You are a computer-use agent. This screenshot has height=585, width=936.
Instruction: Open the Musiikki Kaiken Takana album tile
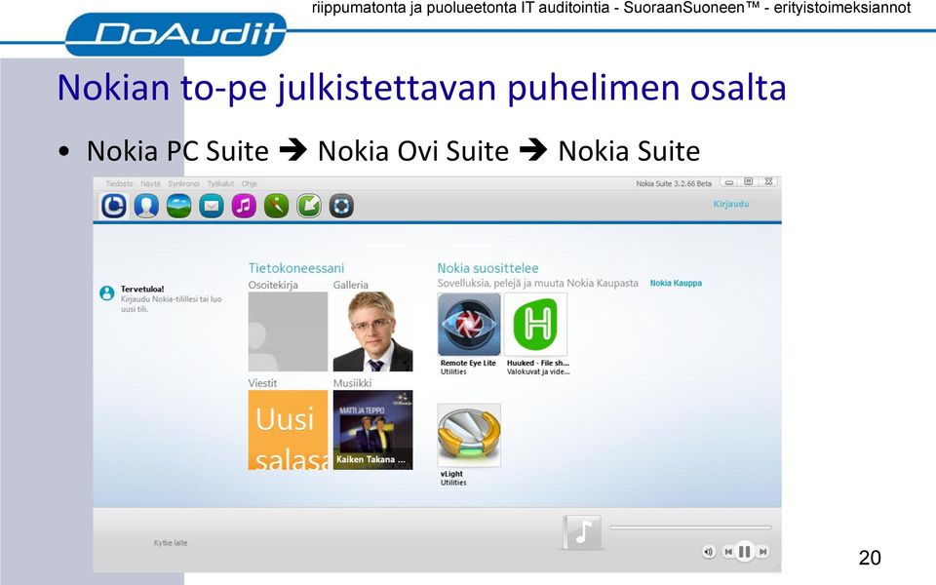point(372,430)
